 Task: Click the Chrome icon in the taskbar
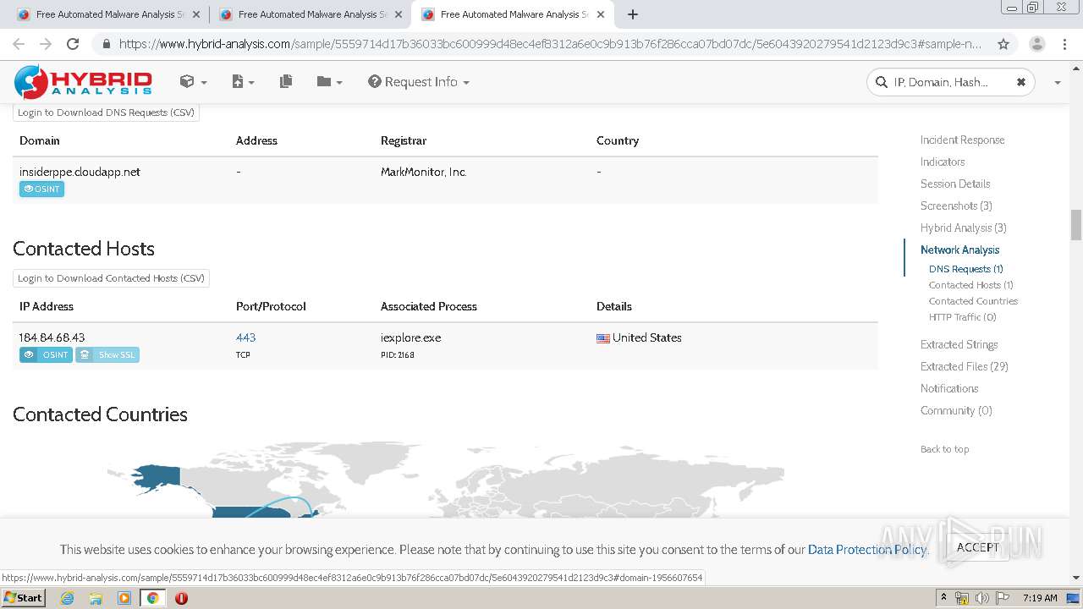152,598
